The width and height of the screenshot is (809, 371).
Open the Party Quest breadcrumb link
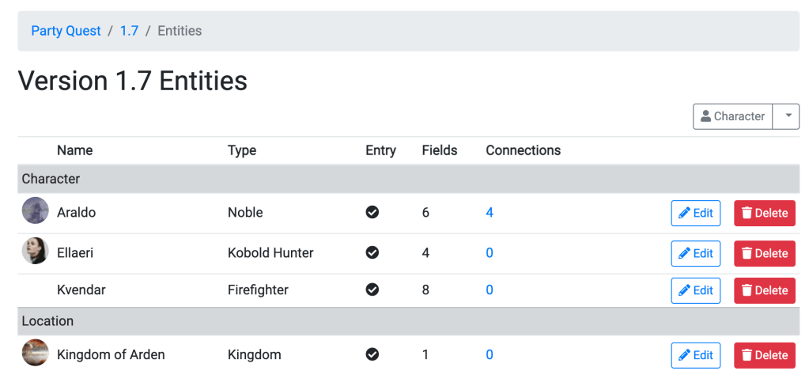click(x=66, y=31)
